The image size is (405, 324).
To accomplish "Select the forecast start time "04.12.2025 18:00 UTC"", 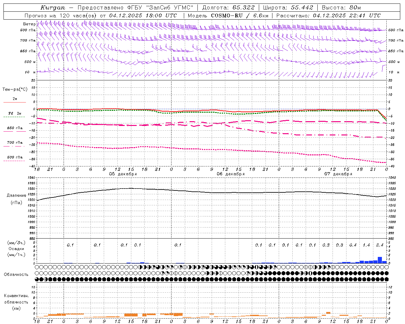I will 143,16.
